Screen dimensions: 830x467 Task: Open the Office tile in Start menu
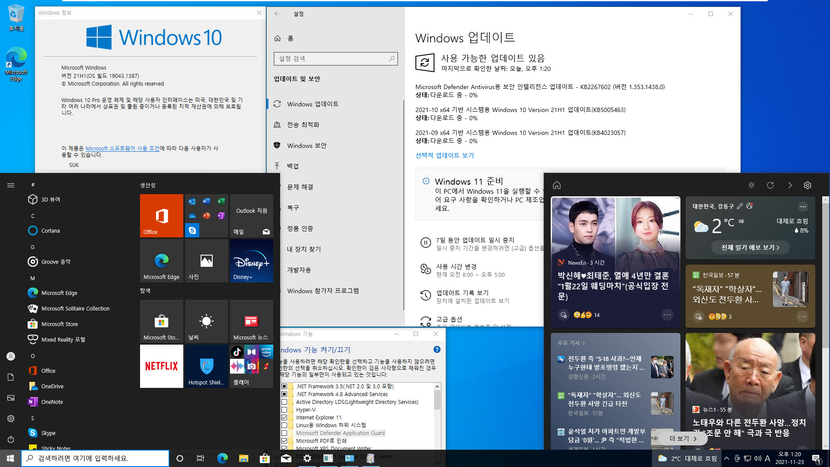click(161, 215)
